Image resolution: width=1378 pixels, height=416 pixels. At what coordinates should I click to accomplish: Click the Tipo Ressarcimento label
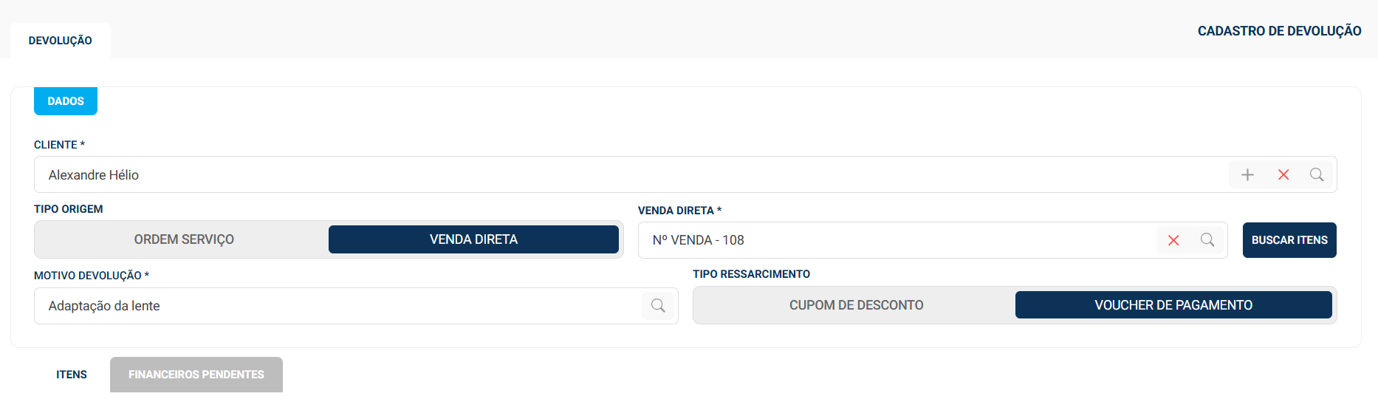pos(751,274)
